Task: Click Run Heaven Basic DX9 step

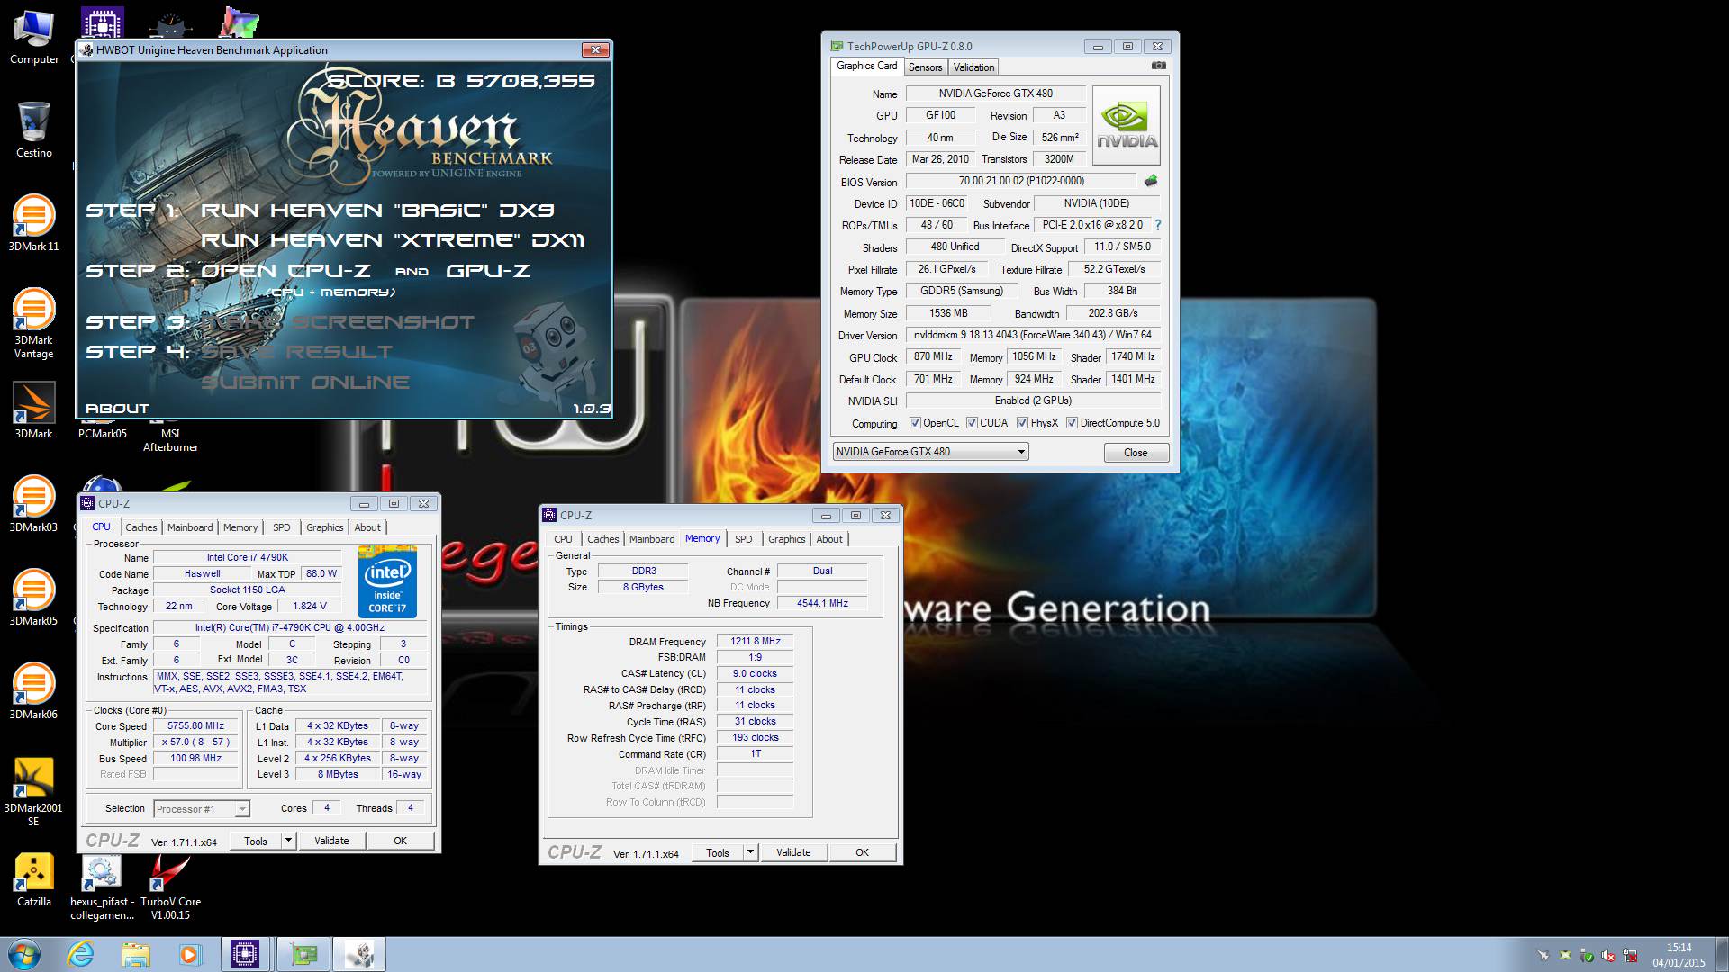Action: pos(377,211)
